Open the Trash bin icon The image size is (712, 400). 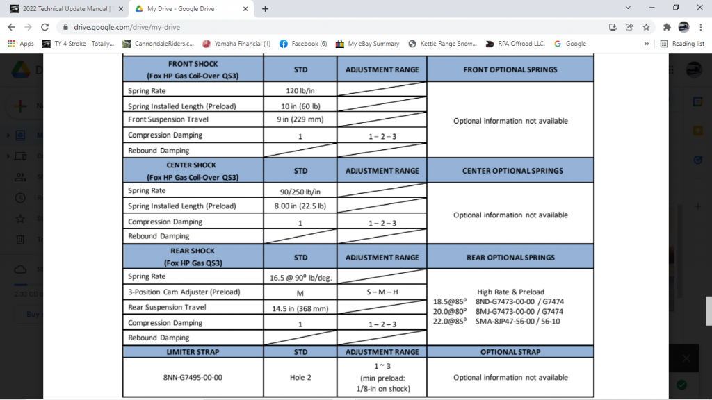(x=21, y=240)
